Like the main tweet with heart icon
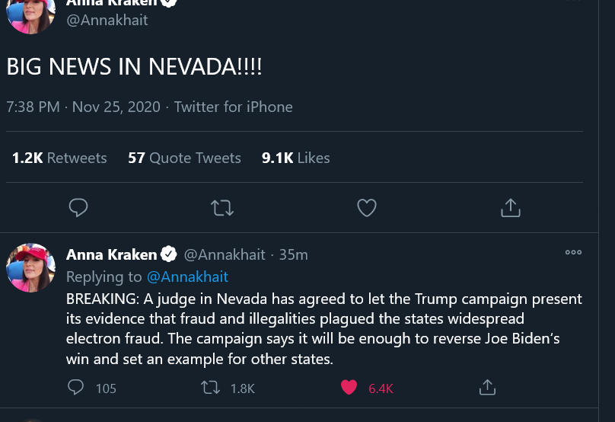Screen dimensions: 615x422 (x=367, y=207)
